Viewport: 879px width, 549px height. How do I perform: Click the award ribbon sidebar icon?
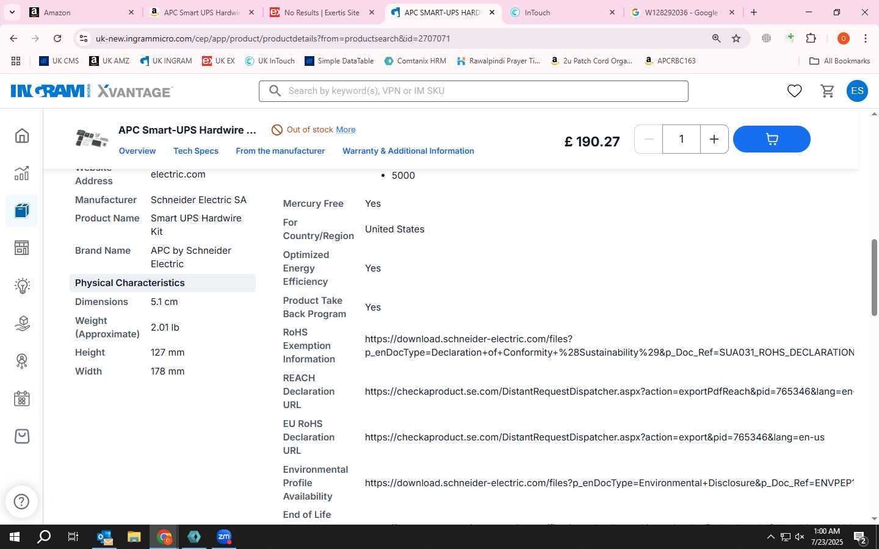point(22,361)
